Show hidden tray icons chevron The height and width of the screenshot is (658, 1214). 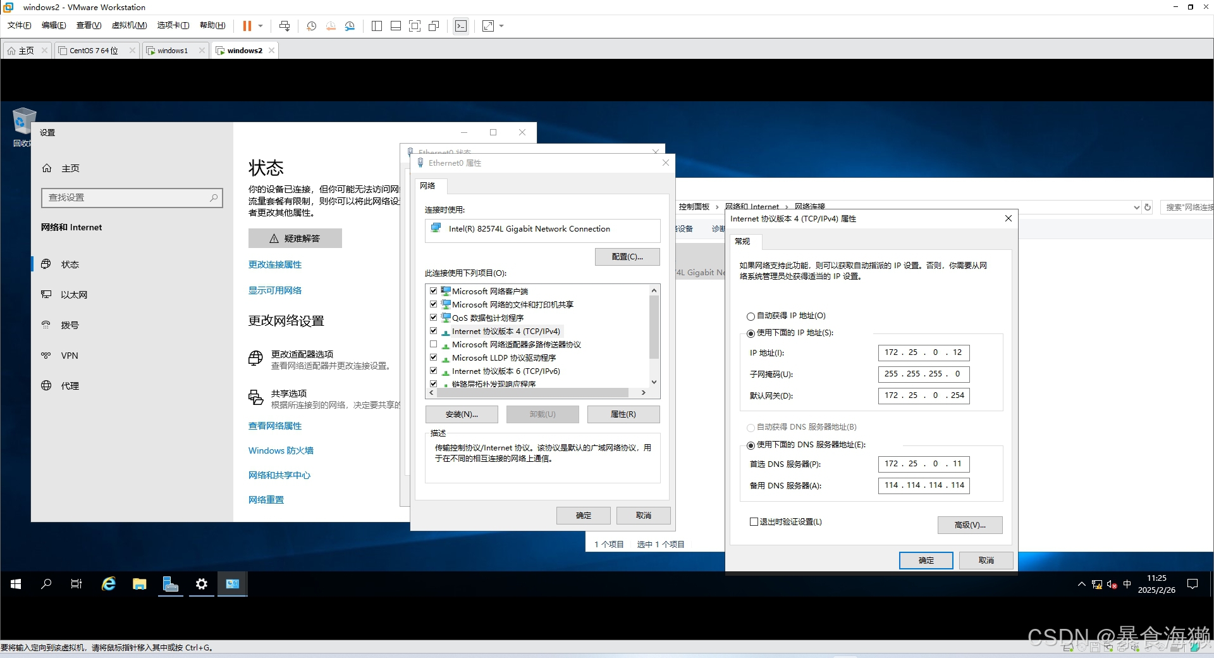[1081, 584]
